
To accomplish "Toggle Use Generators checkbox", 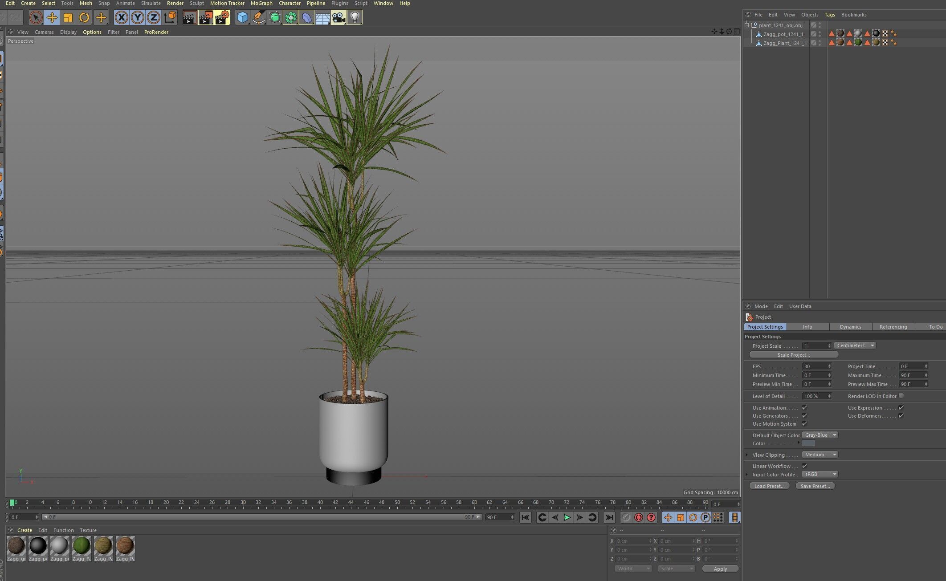I will click(x=805, y=415).
